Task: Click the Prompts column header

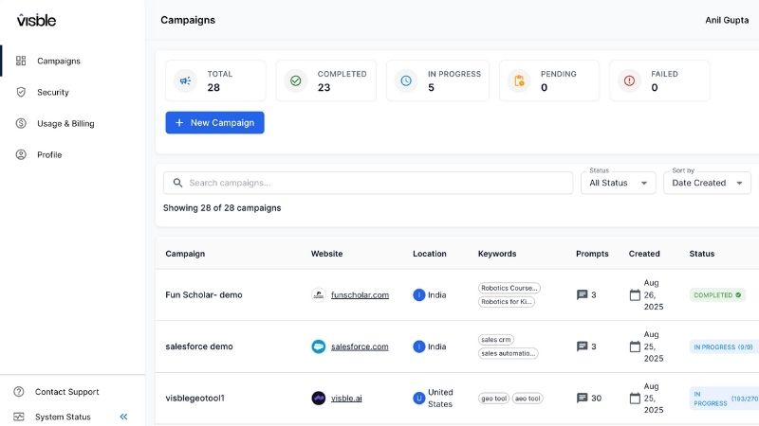Action: (592, 254)
